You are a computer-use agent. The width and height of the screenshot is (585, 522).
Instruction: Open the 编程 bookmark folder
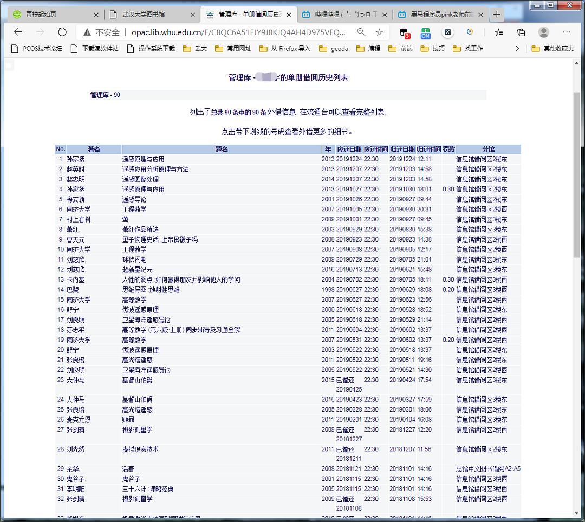click(x=368, y=49)
